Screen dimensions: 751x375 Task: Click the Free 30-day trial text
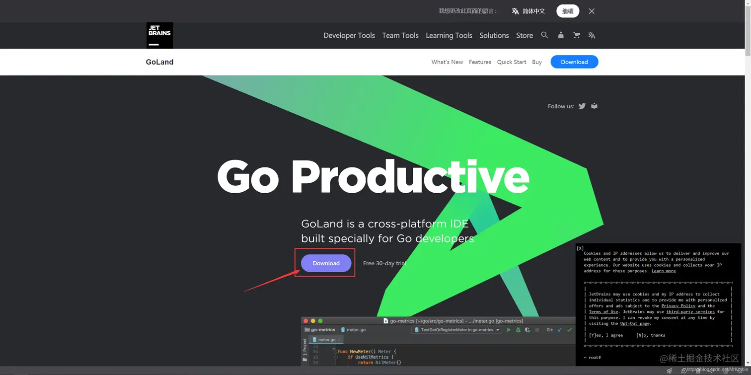(x=384, y=263)
